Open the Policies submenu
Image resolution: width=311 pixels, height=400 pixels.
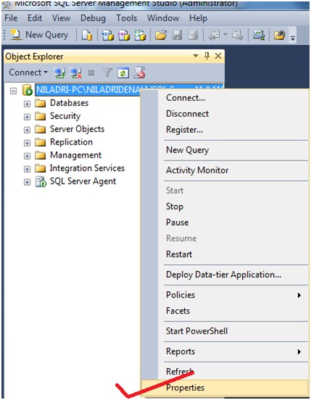[x=224, y=295]
